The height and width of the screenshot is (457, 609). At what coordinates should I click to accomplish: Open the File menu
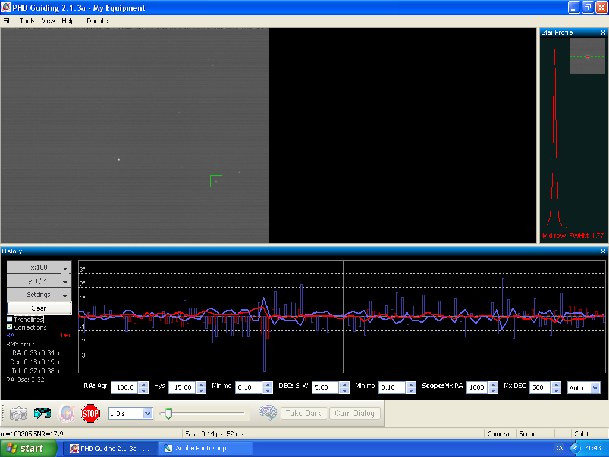tap(8, 21)
